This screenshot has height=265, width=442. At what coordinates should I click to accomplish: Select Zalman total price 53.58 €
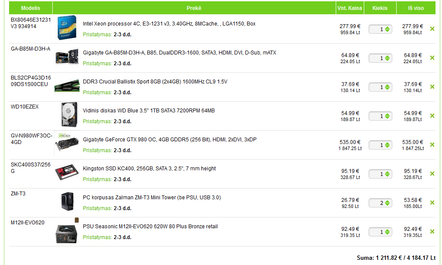click(x=413, y=200)
